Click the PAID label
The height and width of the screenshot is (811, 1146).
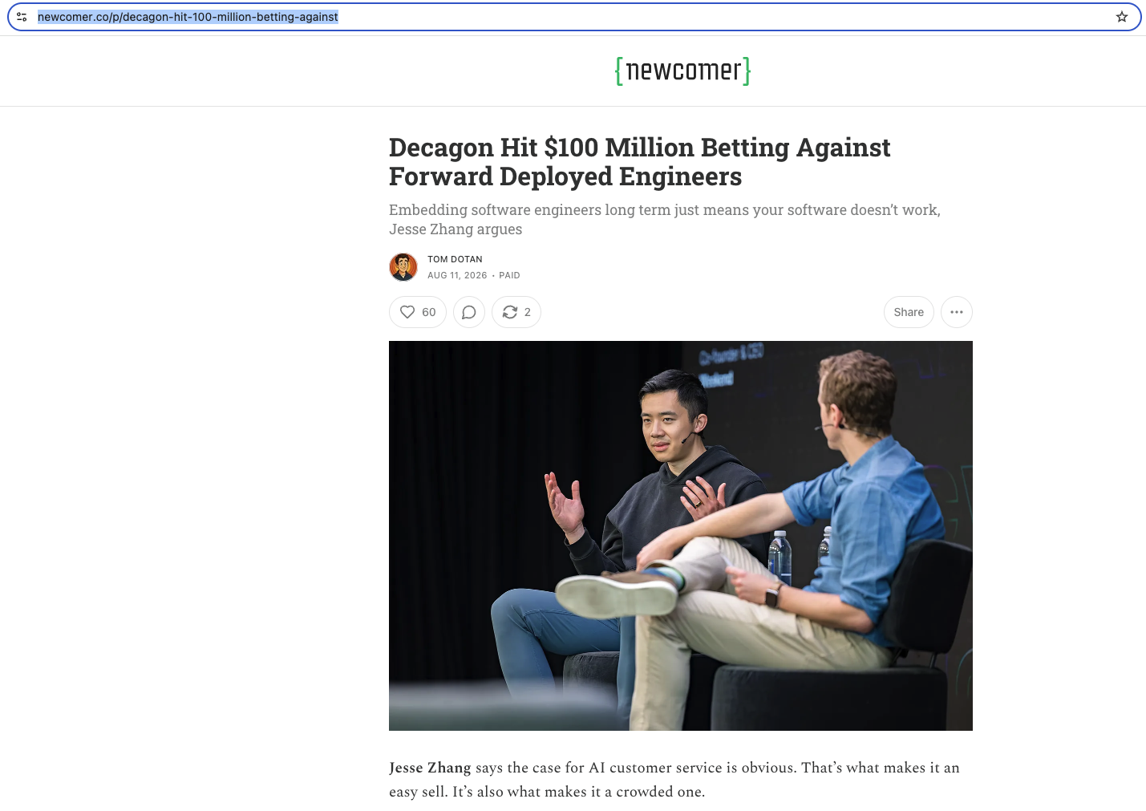coord(509,275)
